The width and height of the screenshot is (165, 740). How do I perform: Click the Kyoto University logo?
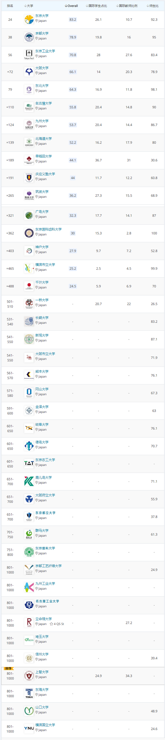click(29, 37)
